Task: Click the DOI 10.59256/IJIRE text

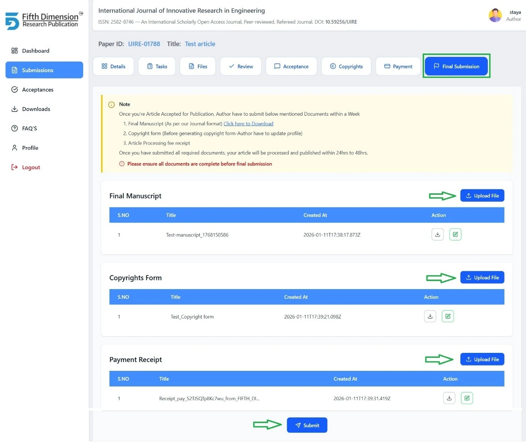Action: click(x=341, y=22)
